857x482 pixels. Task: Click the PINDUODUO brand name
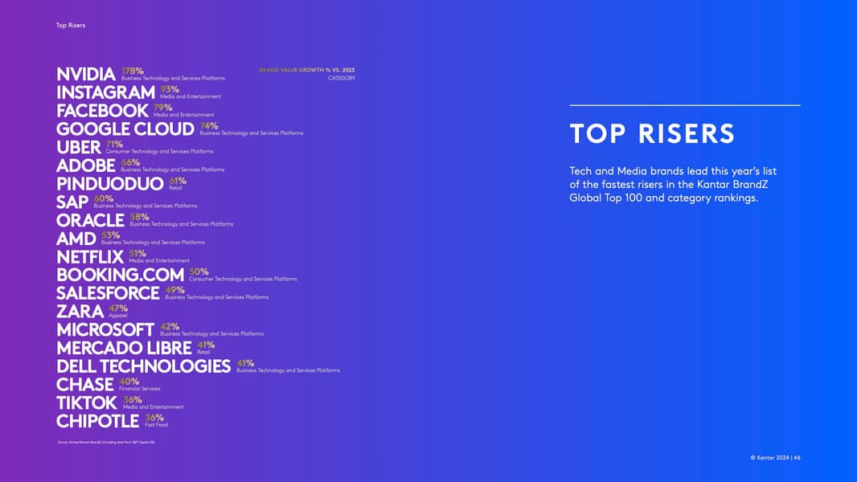coord(110,184)
